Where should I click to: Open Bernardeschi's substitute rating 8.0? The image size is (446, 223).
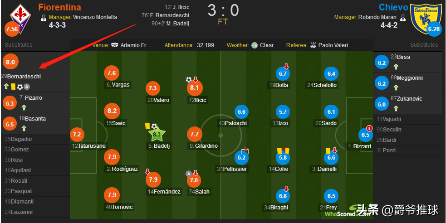pos(10,62)
